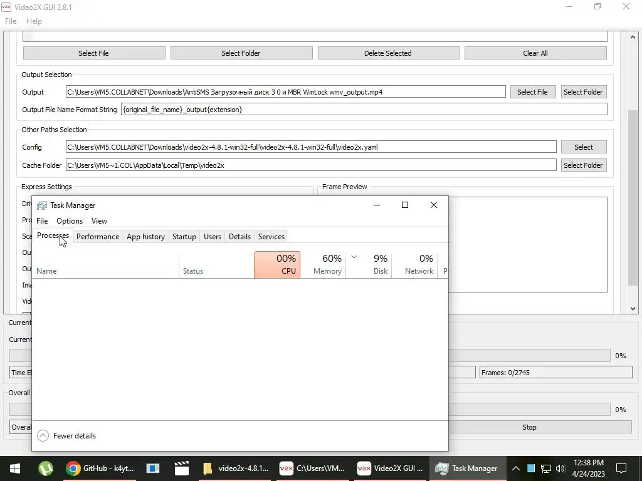The width and height of the screenshot is (642, 481).
Task: Open network status tray icon
Action: (546, 468)
